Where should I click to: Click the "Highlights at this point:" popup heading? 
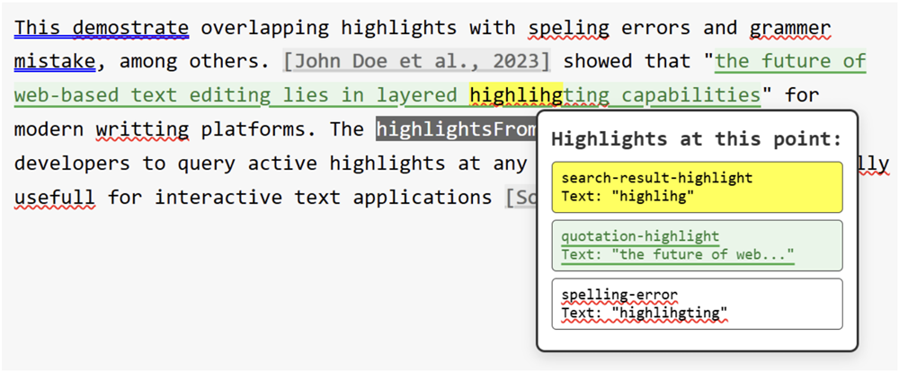696,139
